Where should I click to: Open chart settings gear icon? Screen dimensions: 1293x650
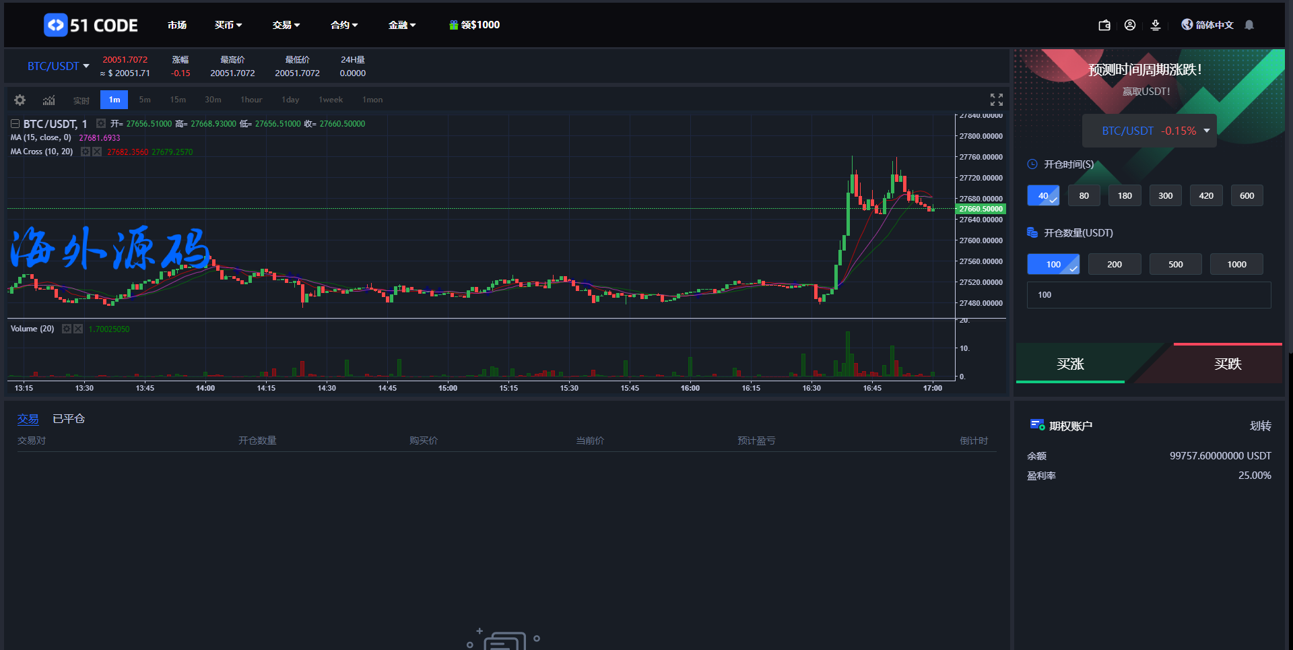tap(20, 100)
